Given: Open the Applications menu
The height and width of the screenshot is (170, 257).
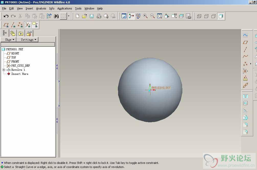Looking at the screenshot, I should tap(65, 8).
